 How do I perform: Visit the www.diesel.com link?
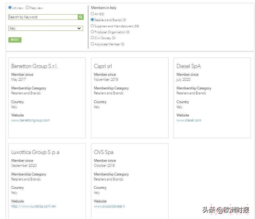(189, 120)
